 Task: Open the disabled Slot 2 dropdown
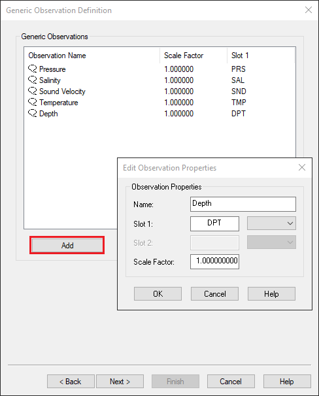[x=271, y=242]
